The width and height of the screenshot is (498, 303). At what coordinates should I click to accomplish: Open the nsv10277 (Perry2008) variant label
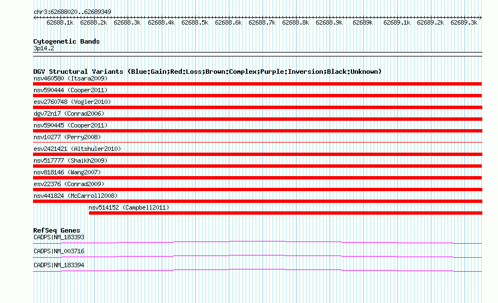coord(67,137)
